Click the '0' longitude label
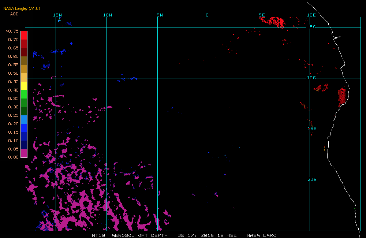 pyautogui.click(x=207, y=15)
